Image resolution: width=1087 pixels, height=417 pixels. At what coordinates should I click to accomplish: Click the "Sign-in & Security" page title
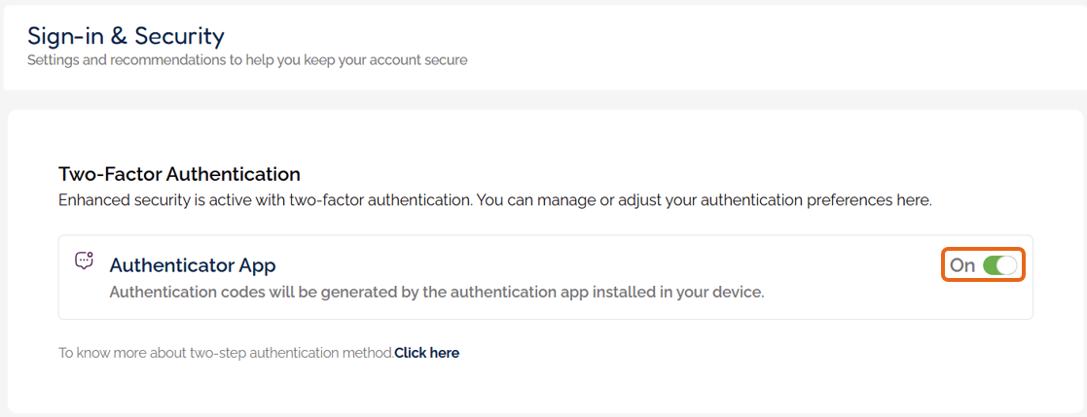click(x=126, y=36)
